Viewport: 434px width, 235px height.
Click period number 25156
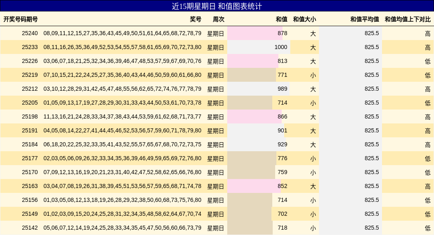[30, 200]
